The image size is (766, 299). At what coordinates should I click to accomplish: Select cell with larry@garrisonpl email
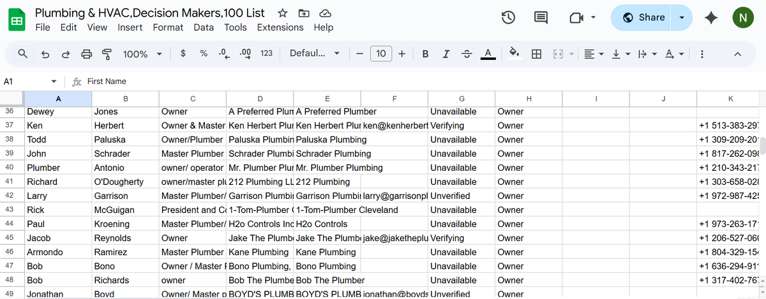tap(394, 196)
